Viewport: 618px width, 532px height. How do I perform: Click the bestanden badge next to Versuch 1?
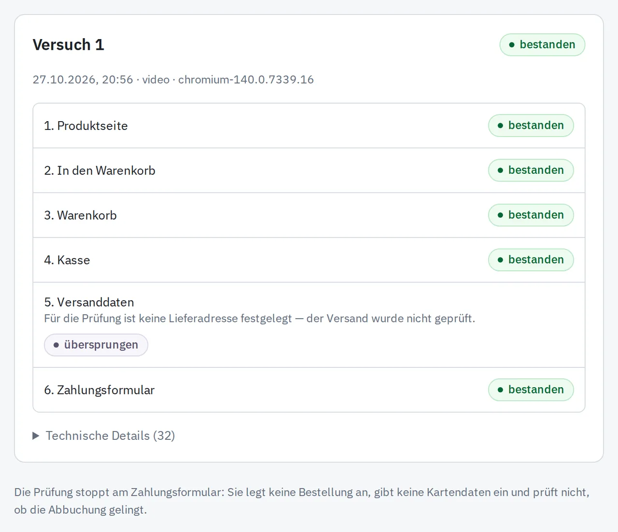click(x=542, y=45)
